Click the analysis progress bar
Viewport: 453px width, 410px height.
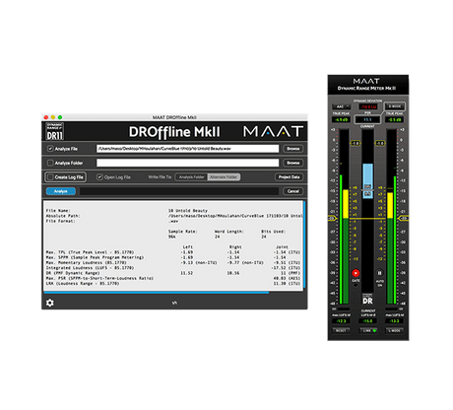(x=179, y=191)
